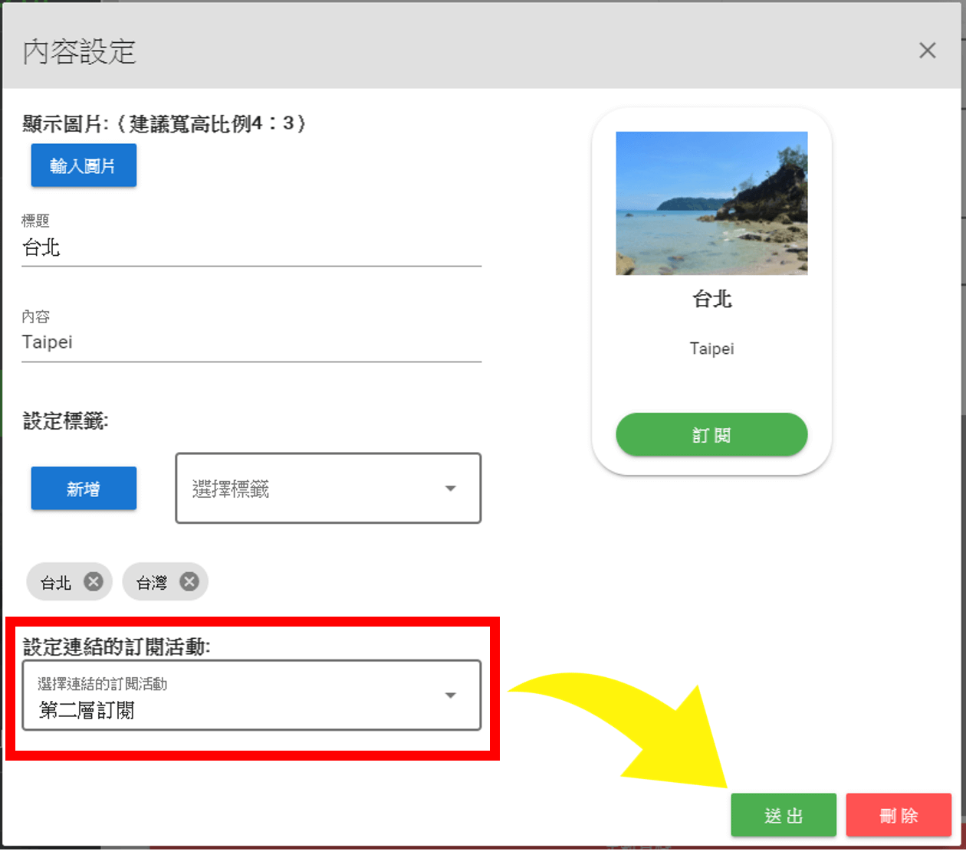Click the 內容 field showing Taipei
Image resolution: width=966 pixels, height=851 pixels.
(x=251, y=342)
